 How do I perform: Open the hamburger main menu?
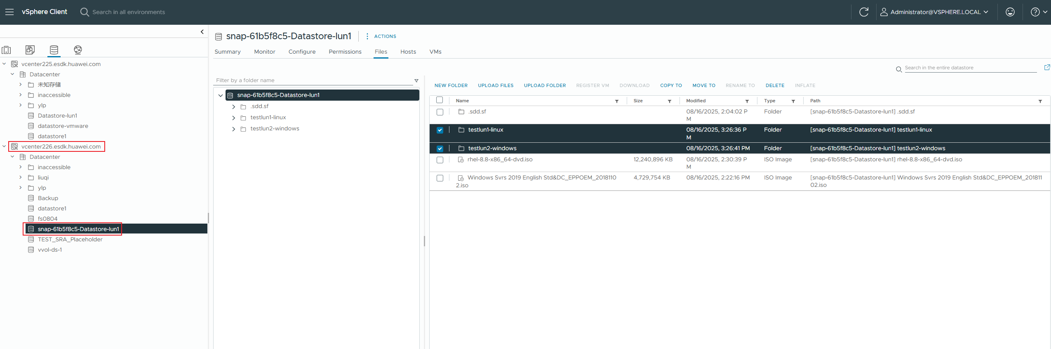tap(9, 12)
